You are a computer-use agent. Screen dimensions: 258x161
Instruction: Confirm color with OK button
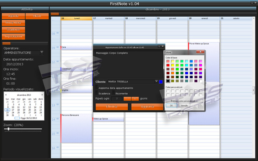point(172,106)
